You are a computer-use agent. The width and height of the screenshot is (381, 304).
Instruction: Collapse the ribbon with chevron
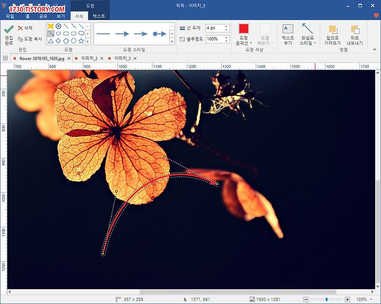click(x=375, y=50)
